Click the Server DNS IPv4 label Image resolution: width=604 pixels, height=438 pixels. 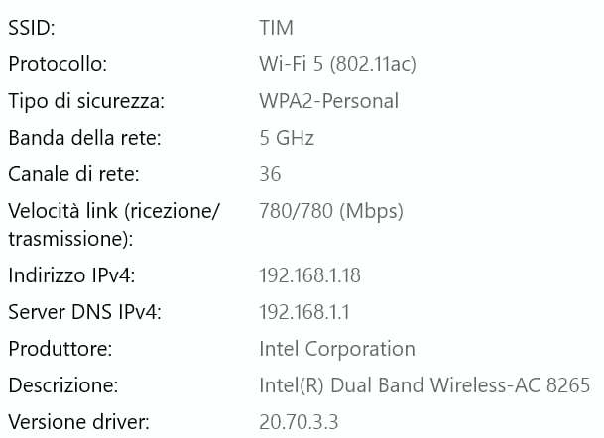[x=84, y=312]
